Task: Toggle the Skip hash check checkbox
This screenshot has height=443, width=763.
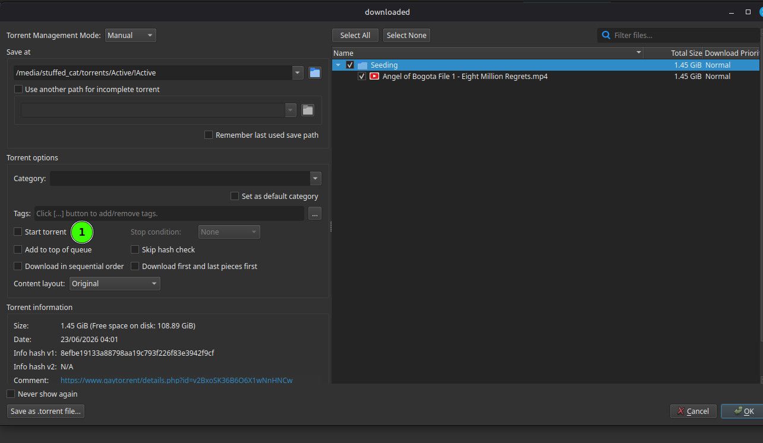Action: point(135,249)
